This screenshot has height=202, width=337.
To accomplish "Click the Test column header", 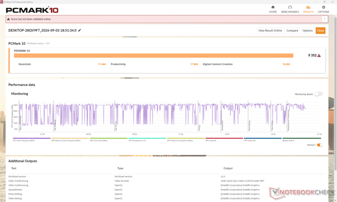I will pos(14,168).
